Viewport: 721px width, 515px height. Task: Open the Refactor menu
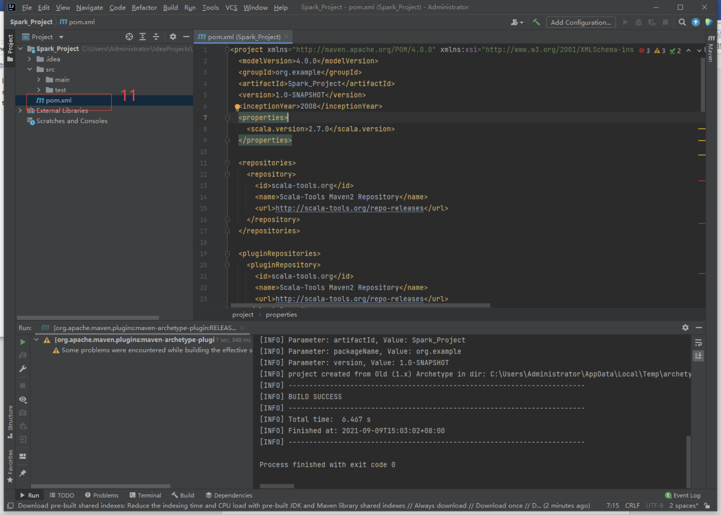pos(144,7)
